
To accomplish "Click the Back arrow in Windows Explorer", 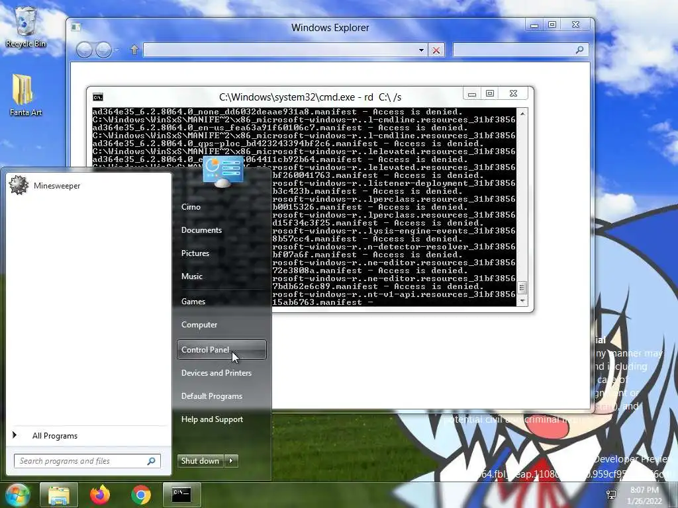I will (84, 50).
